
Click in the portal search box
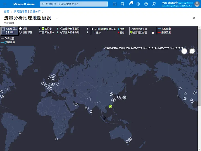tap(74, 4)
